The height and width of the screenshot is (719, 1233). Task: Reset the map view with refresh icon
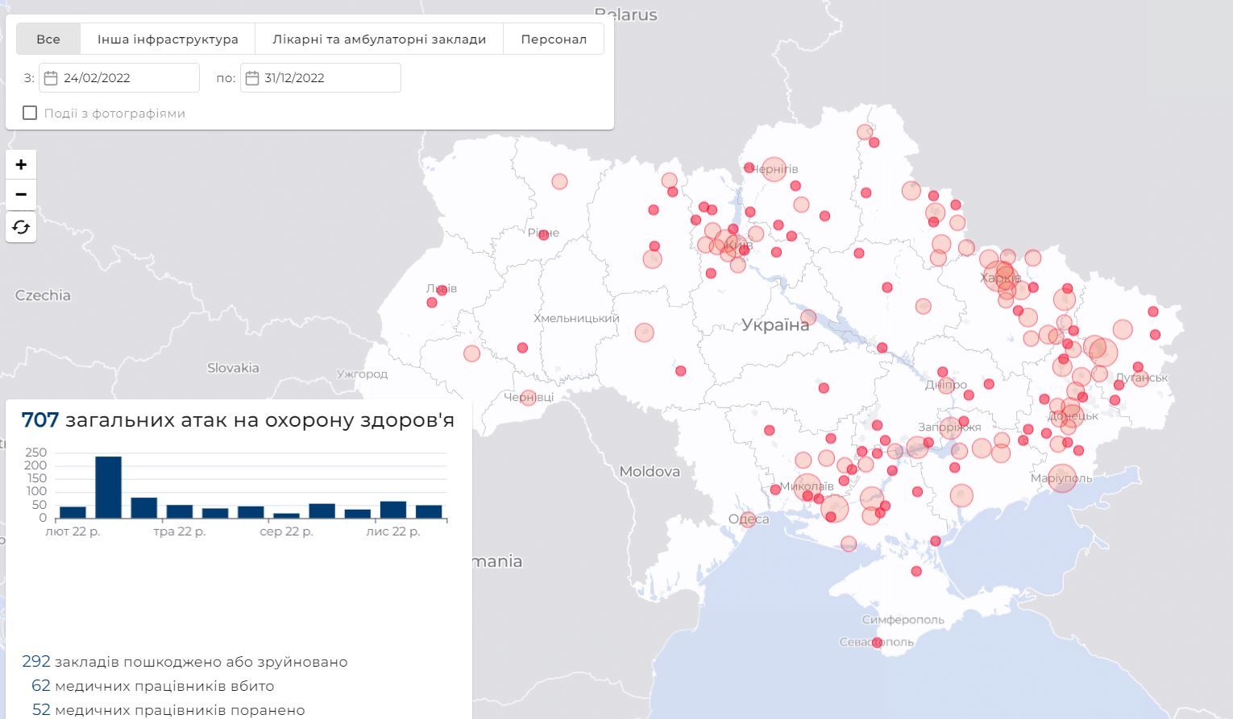pos(21,227)
